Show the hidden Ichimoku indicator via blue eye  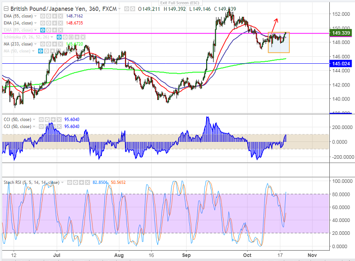tap(59, 37)
